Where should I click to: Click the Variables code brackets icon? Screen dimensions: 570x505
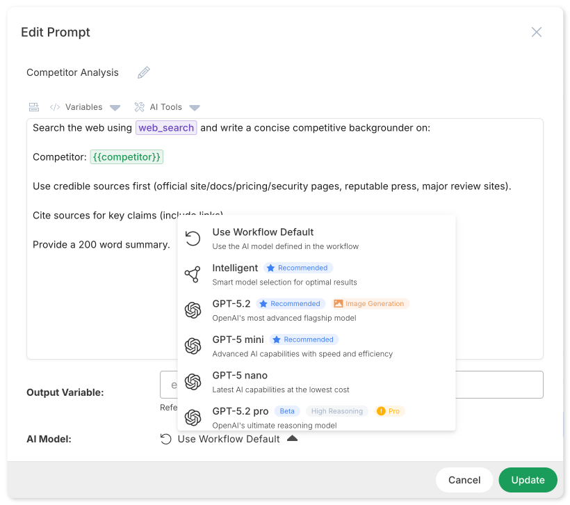[x=56, y=106]
